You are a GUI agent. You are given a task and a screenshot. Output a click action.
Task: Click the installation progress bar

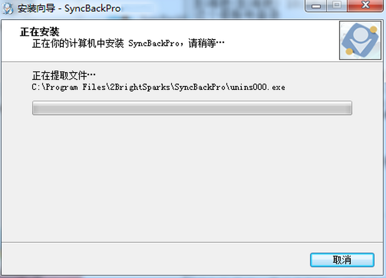(x=192, y=108)
